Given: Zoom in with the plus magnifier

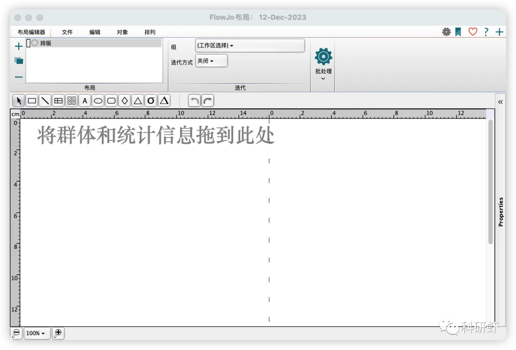Looking at the screenshot, I should pyautogui.click(x=58, y=333).
